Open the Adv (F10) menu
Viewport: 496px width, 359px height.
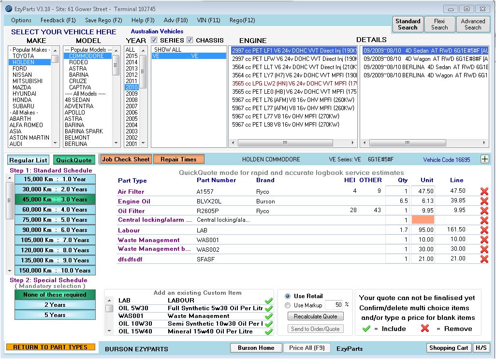coord(176,20)
